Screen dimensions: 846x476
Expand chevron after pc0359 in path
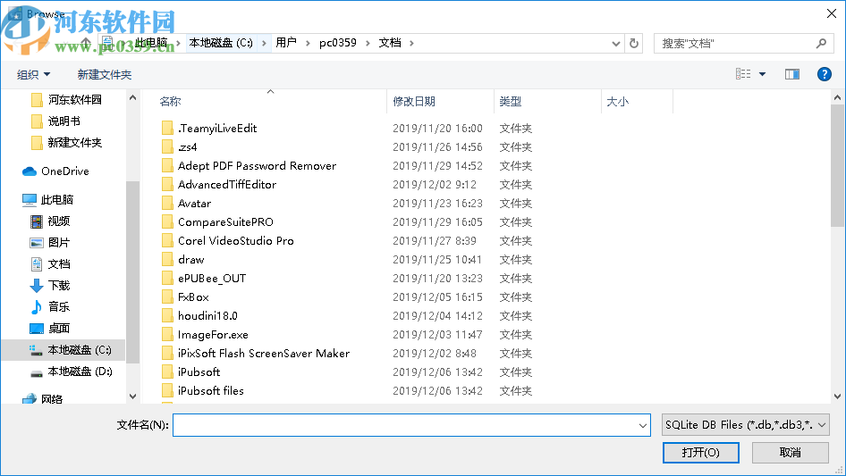pos(368,43)
